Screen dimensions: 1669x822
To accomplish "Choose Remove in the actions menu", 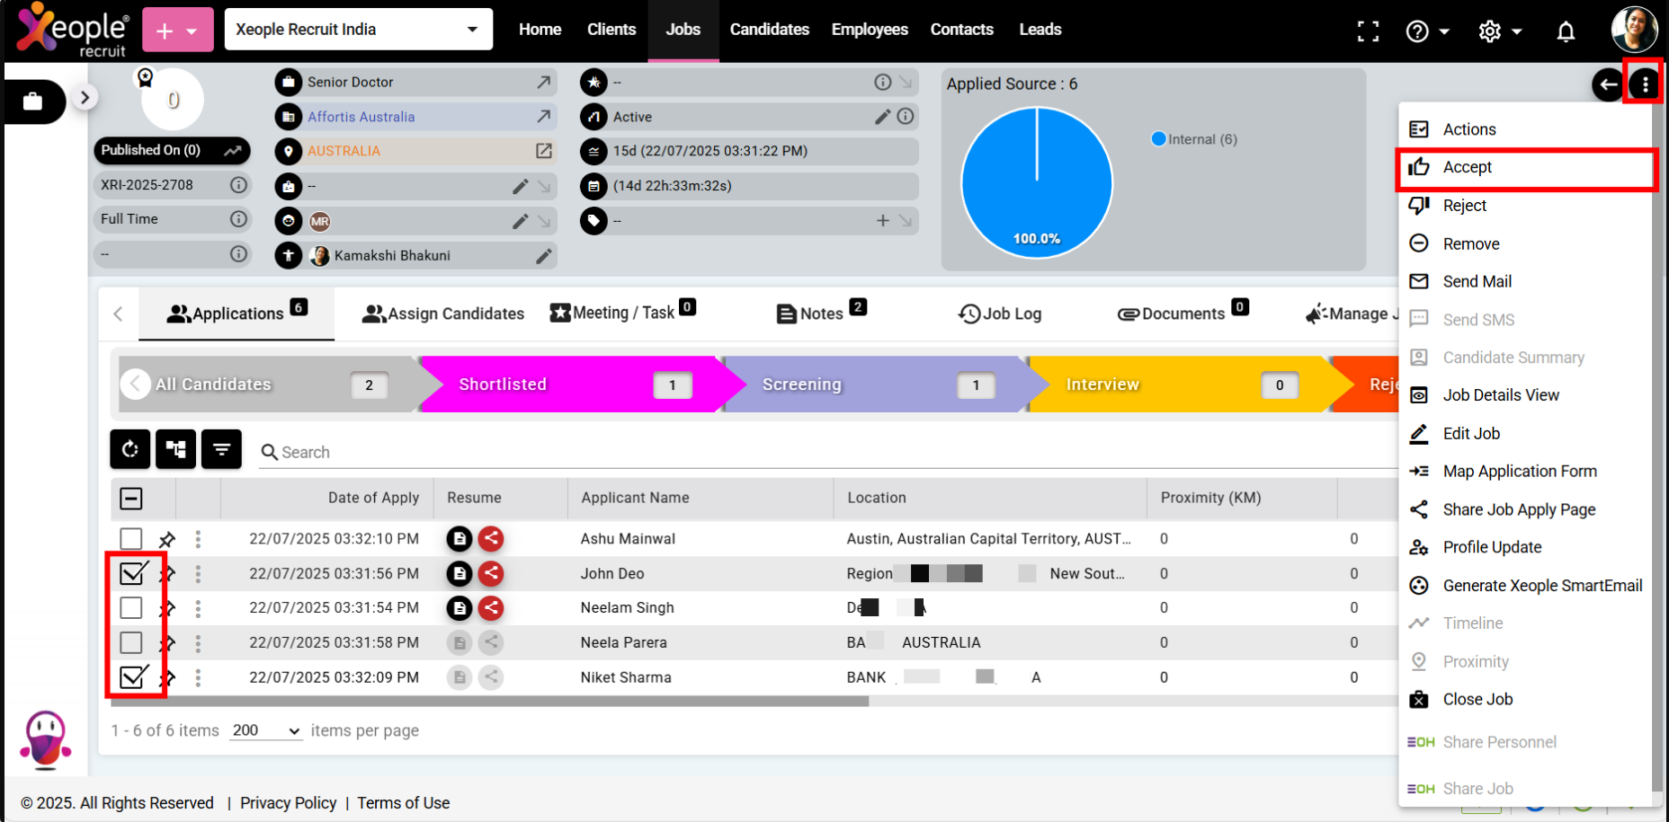I will (x=1526, y=243).
